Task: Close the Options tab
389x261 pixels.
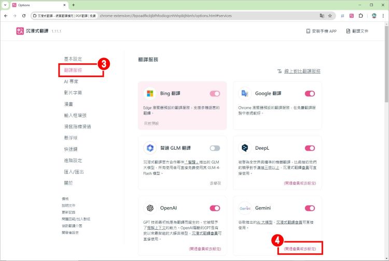Action: coord(64,5)
